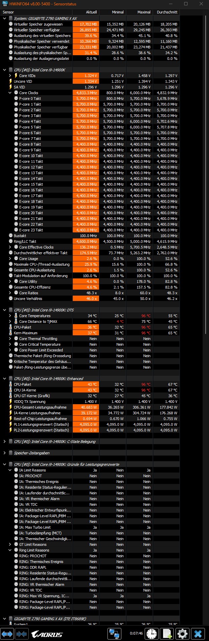Viewport: 209px width, 641px height.
Task: Click the 4,833.3 MHz Core Clocks value
Action: [87, 93]
